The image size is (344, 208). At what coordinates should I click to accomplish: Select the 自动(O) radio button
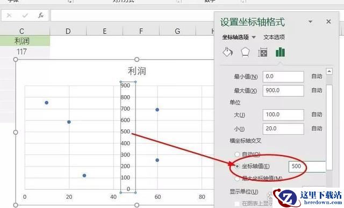237,154
